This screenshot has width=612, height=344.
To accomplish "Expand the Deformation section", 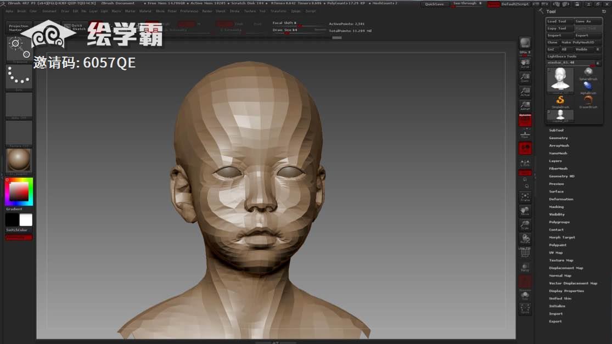I will pos(561,199).
